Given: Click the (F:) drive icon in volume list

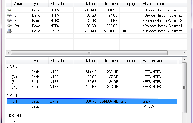Looking at the screenshot, I should point(9,21).
